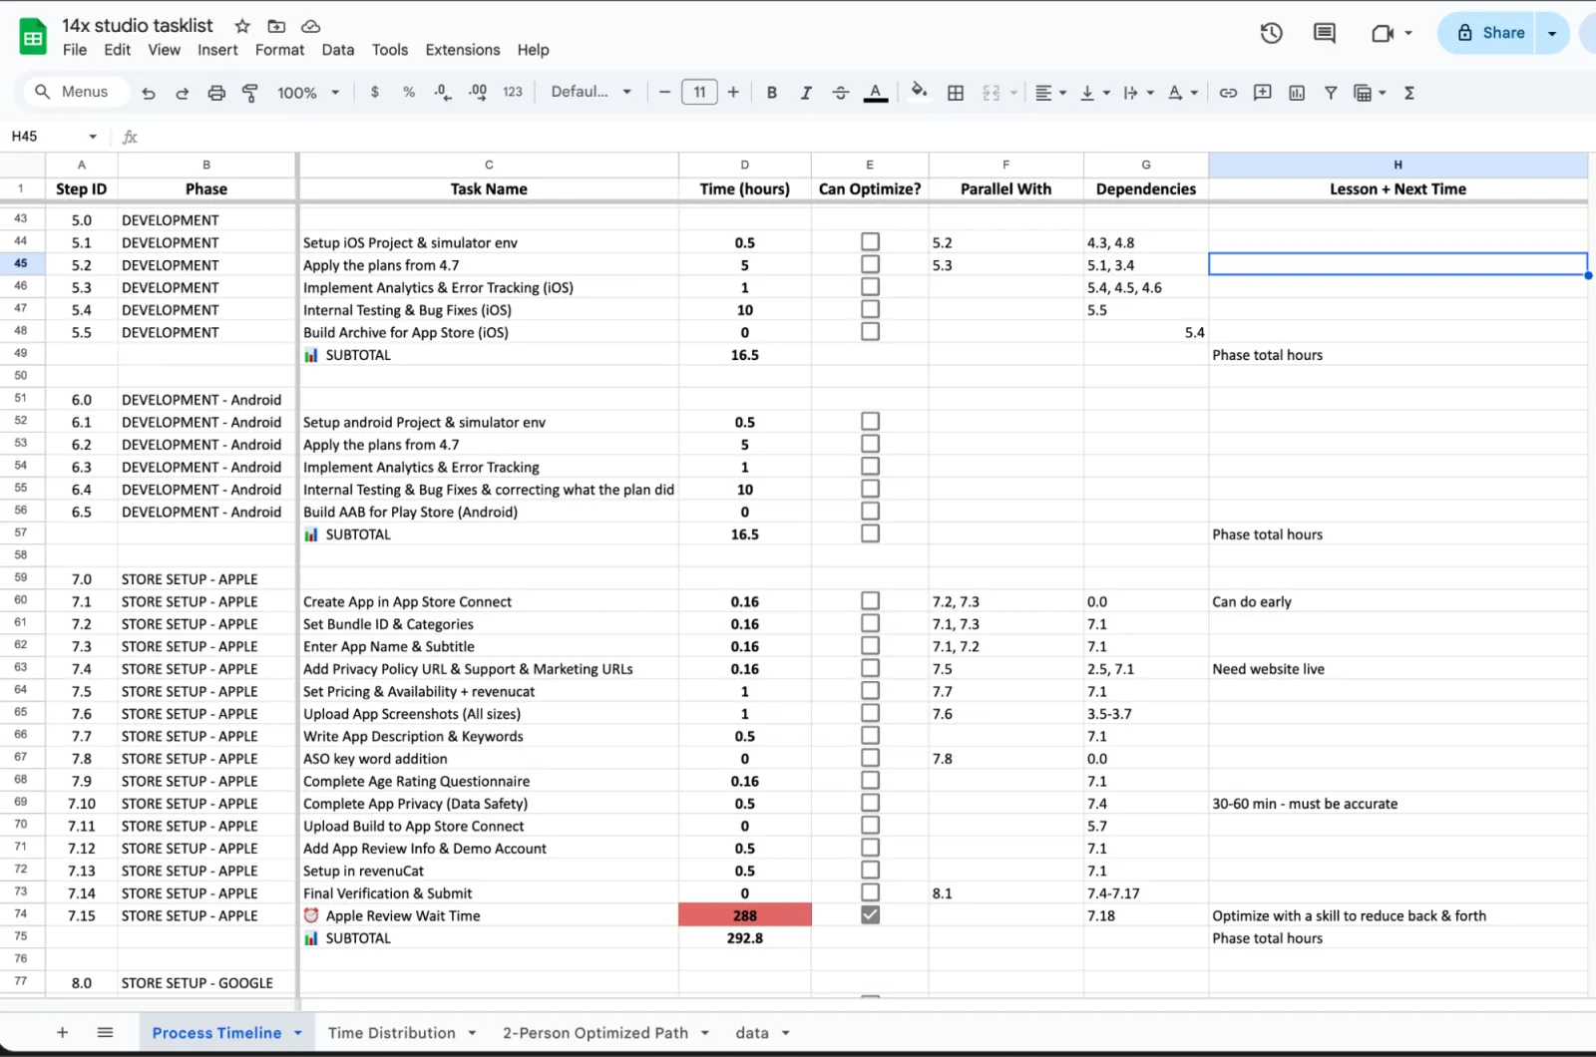Select red cell with value 288
The height and width of the screenshot is (1057, 1596).
coord(745,915)
